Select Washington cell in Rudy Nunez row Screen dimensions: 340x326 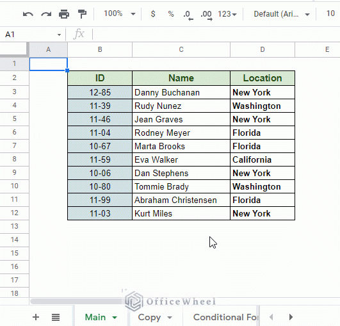pos(263,106)
